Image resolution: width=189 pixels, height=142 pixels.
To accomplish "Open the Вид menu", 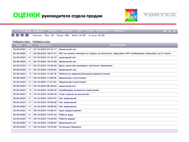I will coord(80,31).
